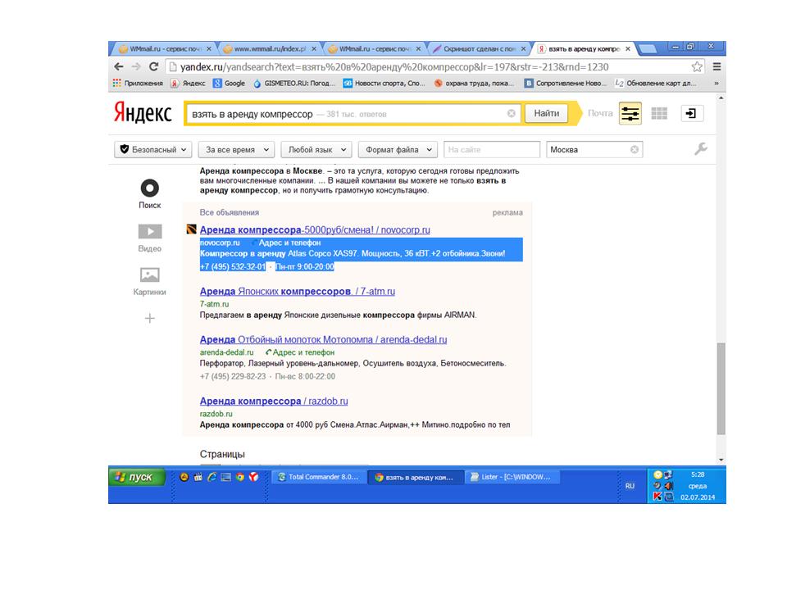
Task: Open the Все объявления link
Action: [x=230, y=212]
